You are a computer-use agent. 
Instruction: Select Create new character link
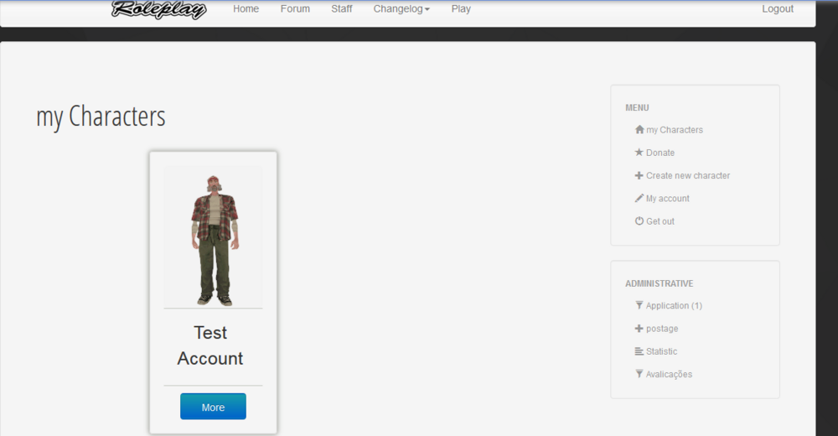pyautogui.click(x=688, y=175)
